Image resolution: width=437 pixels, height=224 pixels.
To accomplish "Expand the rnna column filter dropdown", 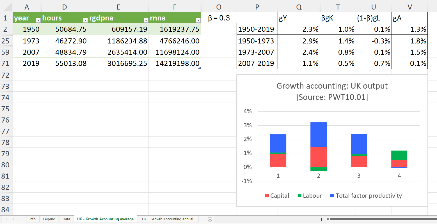I will (x=198, y=20).
